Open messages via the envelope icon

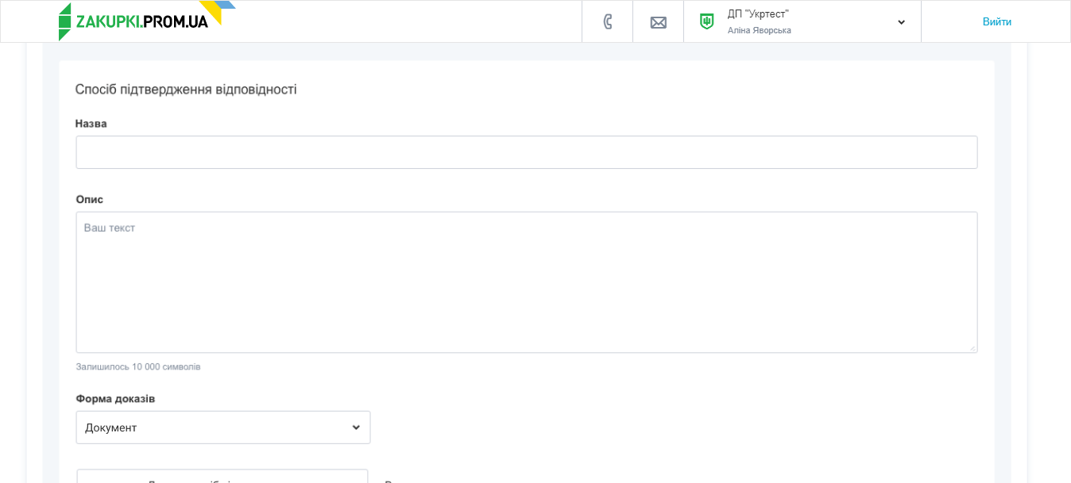tap(658, 22)
